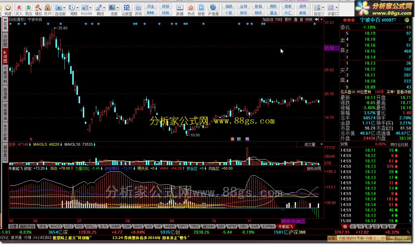Select the 个股资料 side tab
The height and width of the screenshot is (245, 415).
5,75
